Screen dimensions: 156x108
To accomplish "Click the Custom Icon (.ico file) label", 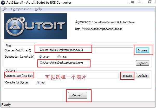I will click(x=19, y=76).
